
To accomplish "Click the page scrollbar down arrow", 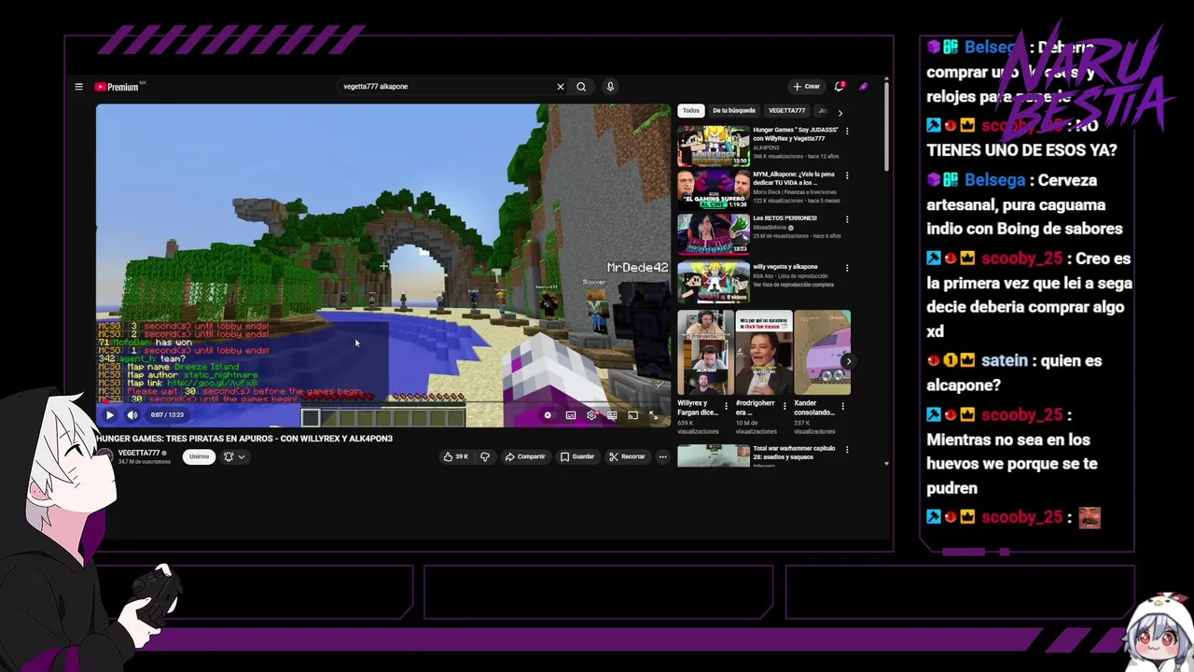I will pyautogui.click(x=886, y=463).
